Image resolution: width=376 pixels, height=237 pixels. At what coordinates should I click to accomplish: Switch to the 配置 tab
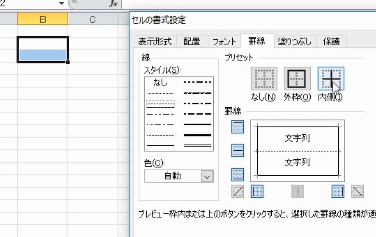192,41
